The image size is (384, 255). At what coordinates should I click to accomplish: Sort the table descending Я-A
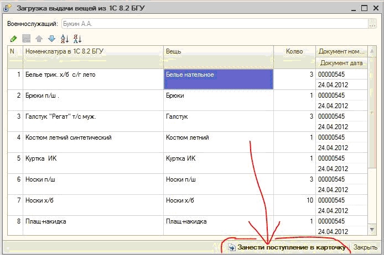[77, 39]
